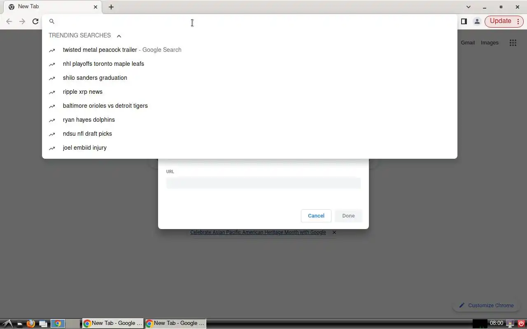Choose 'ryan hayes dolphins' suggestion

point(250,120)
